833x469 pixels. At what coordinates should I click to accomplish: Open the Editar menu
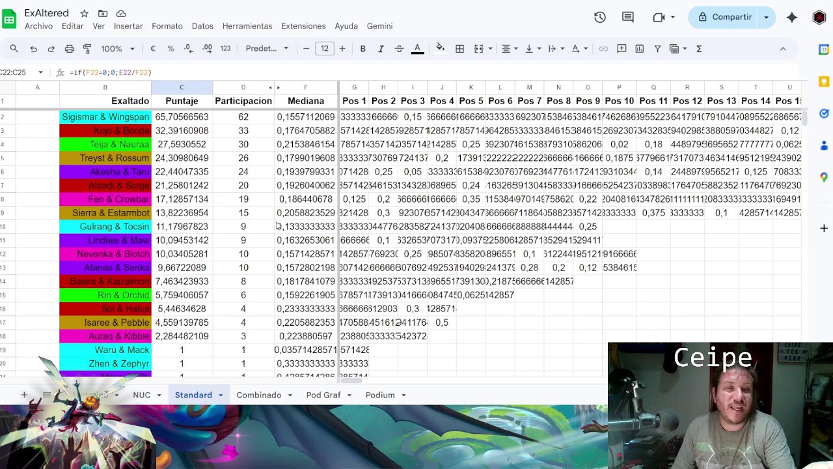point(72,26)
